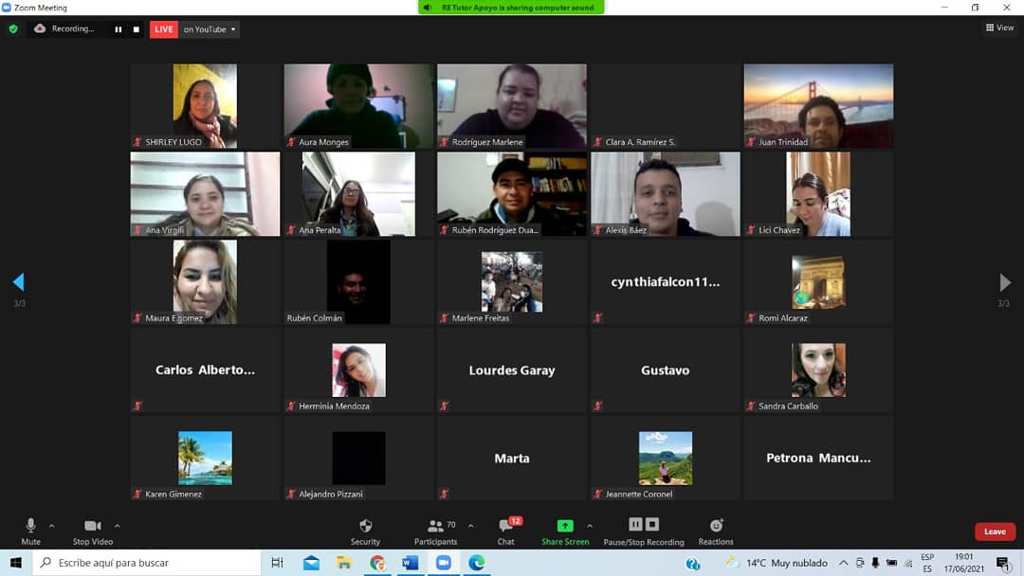Click the Carlos Alberto... participant tile
The height and width of the screenshot is (576, 1024).
click(205, 369)
